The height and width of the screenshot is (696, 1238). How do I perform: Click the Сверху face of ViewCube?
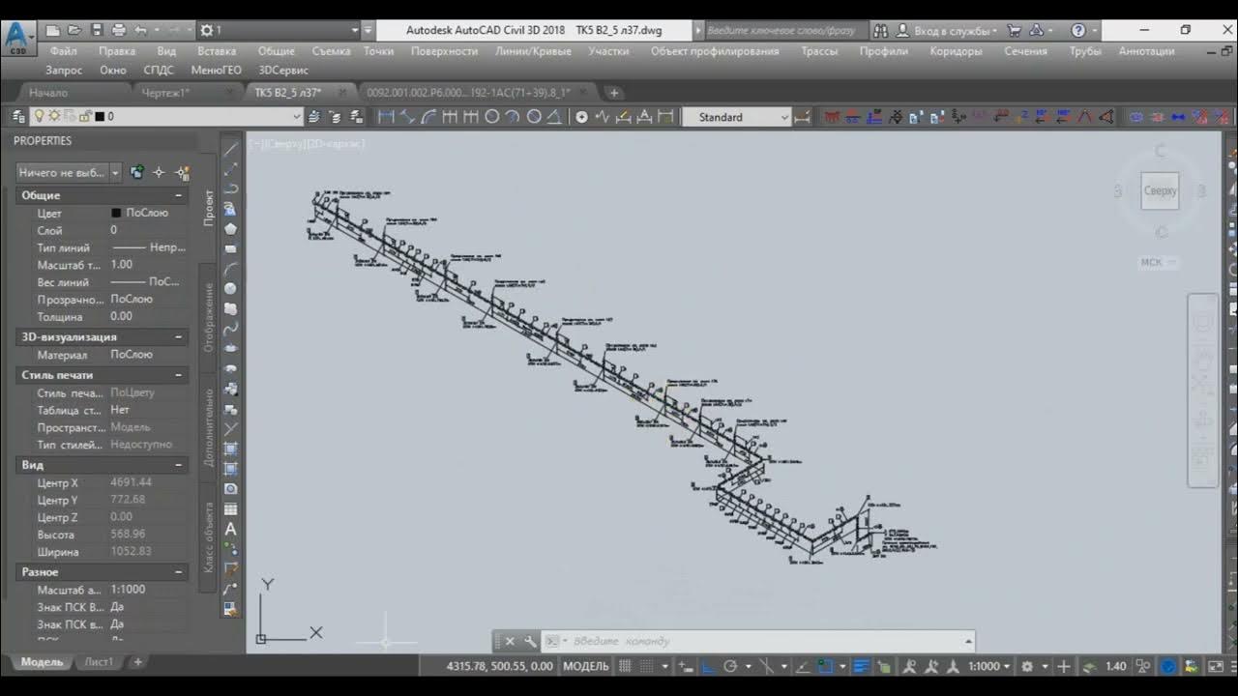(x=1161, y=191)
